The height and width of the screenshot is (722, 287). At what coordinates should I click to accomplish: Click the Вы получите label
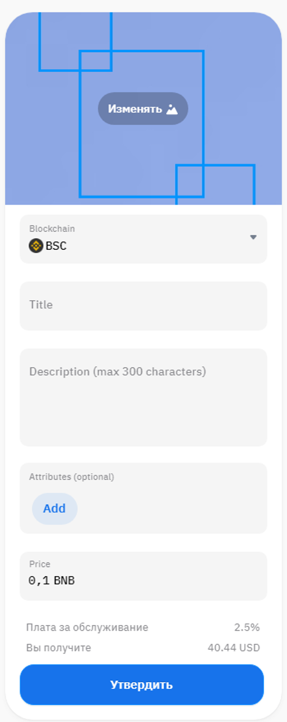(59, 648)
